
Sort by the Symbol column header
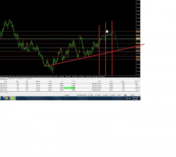pyautogui.click(x=38, y=81)
